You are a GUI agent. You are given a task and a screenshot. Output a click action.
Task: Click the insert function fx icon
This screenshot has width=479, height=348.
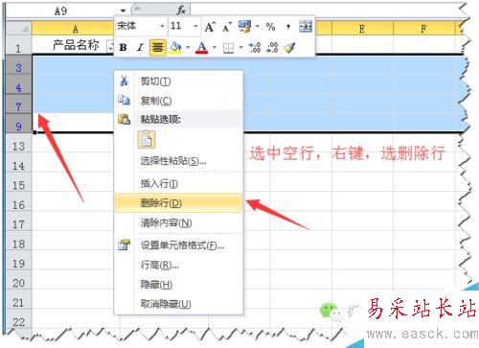tap(181, 11)
